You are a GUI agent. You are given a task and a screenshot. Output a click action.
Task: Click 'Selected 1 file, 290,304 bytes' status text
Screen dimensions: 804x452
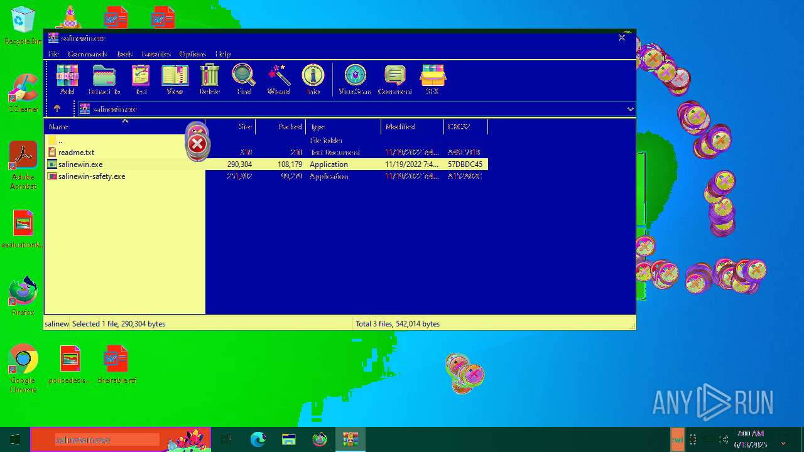[x=119, y=324]
